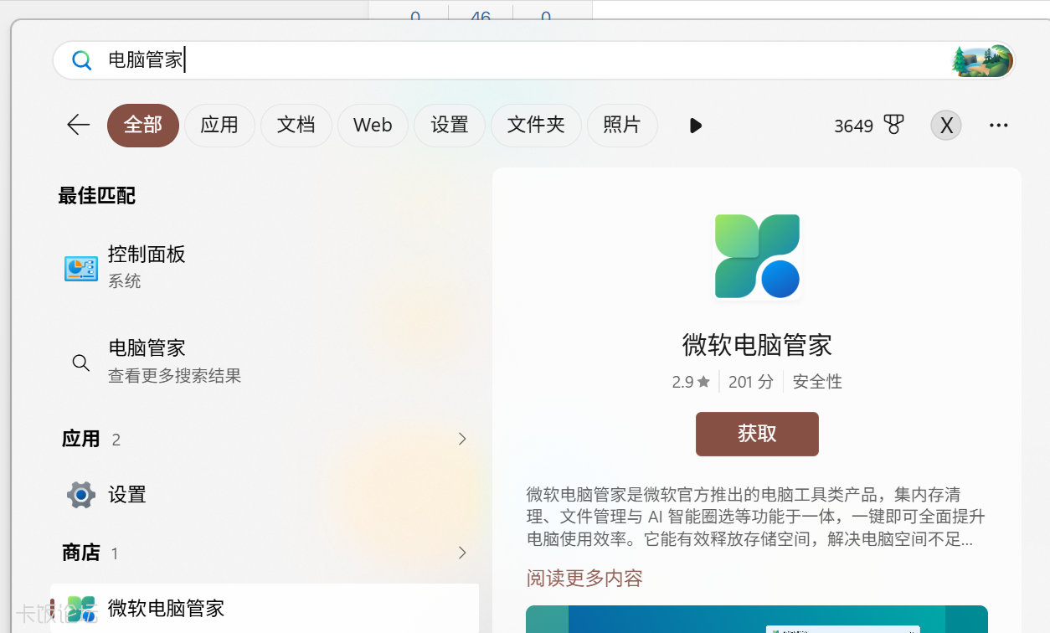Select 电脑管家 查看更多搜索结果 entry
This screenshot has height=633, width=1050.
click(264, 361)
